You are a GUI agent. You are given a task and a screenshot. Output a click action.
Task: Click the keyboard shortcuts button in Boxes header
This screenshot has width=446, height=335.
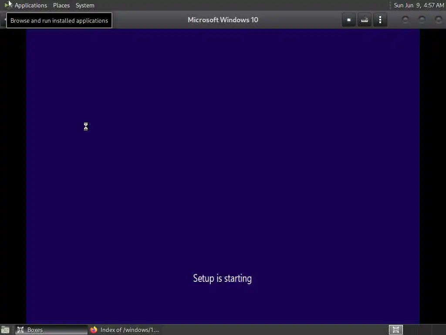coord(365,20)
